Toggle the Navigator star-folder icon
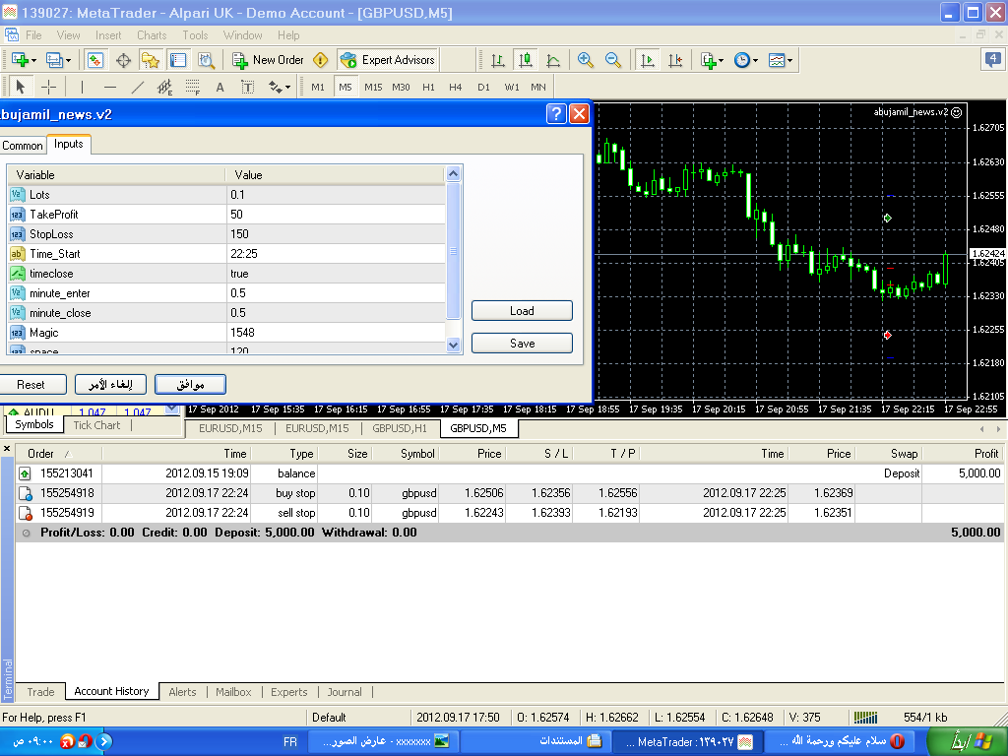 (x=151, y=60)
